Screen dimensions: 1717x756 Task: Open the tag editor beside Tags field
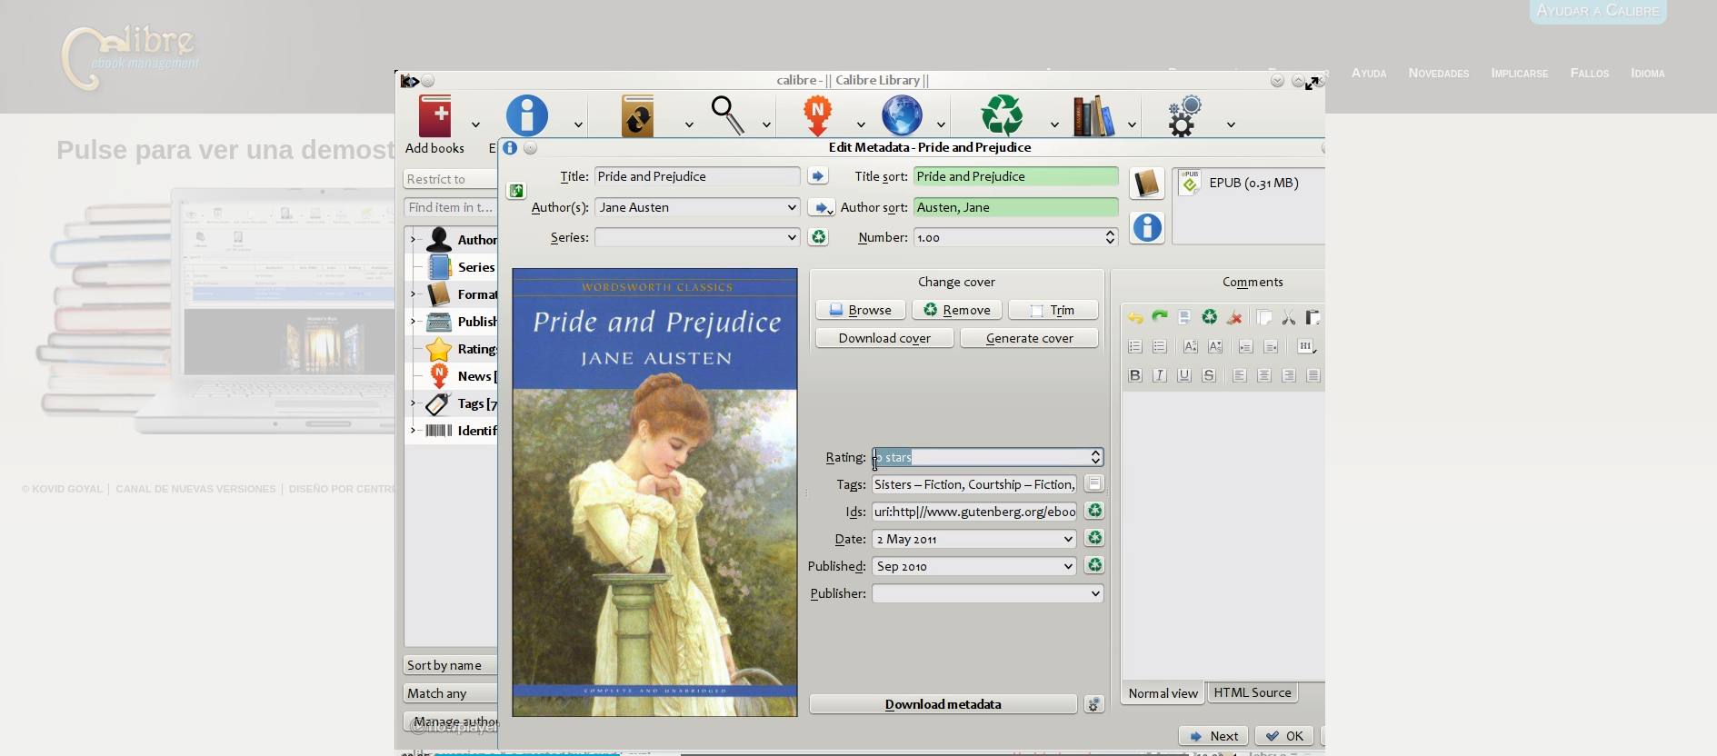pyautogui.click(x=1094, y=484)
